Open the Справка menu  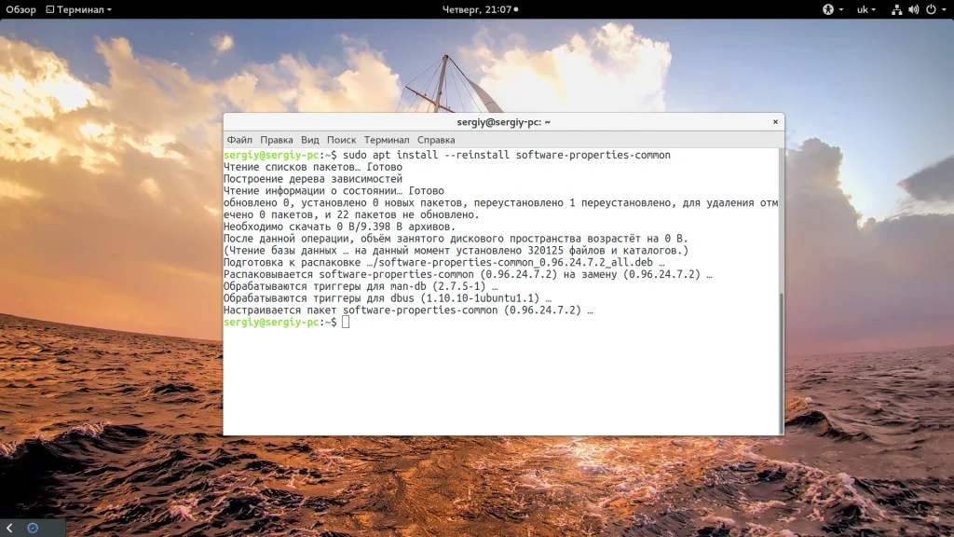[x=436, y=140]
